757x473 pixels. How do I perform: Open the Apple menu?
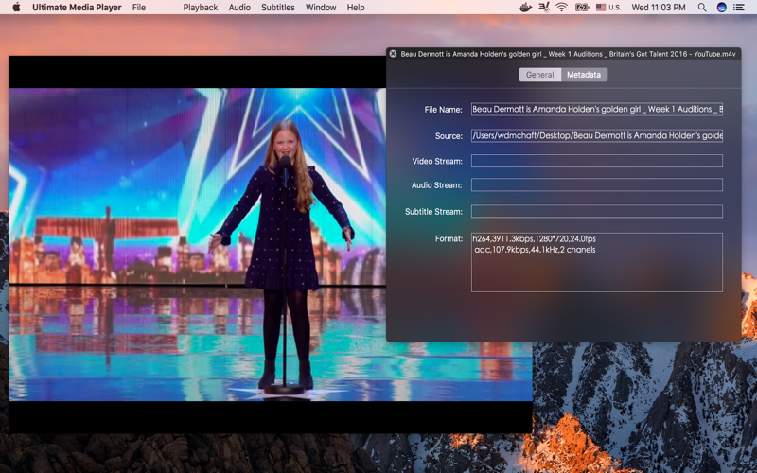tap(16, 8)
